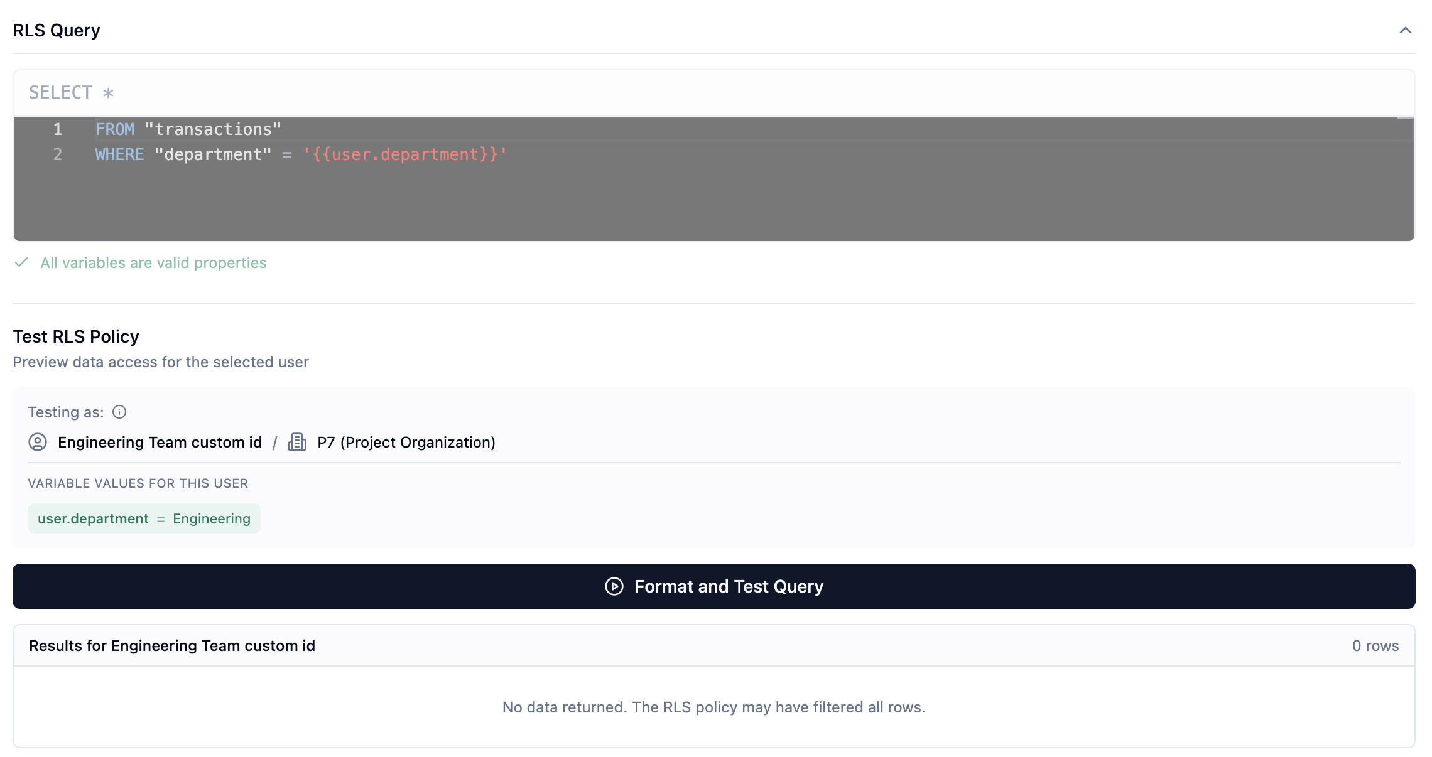Image resolution: width=1432 pixels, height=757 pixels.
Task: Click the {{user.department}} variable in the query
Action: coord(405,154)
